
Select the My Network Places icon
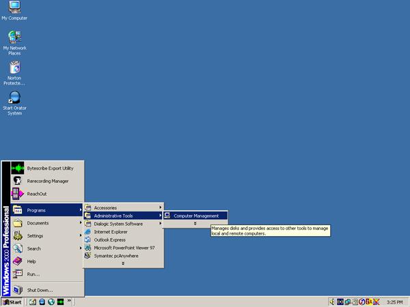click(x=14, y=43)
